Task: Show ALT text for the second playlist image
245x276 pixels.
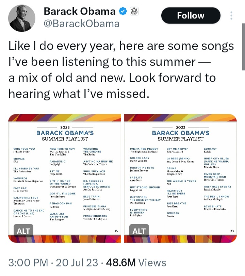Action: (139, 231)
